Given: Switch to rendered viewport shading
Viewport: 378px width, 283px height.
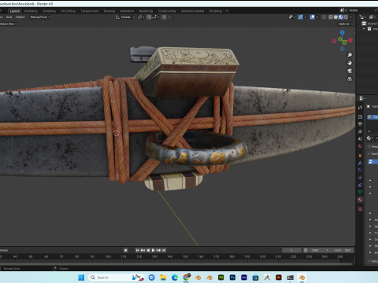Looking at the screenshot, I should 346,17.
